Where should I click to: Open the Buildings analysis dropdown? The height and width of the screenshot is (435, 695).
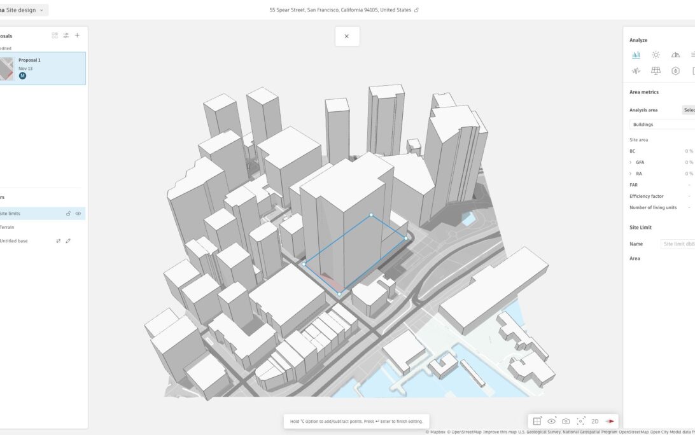(x=662, y=125)
